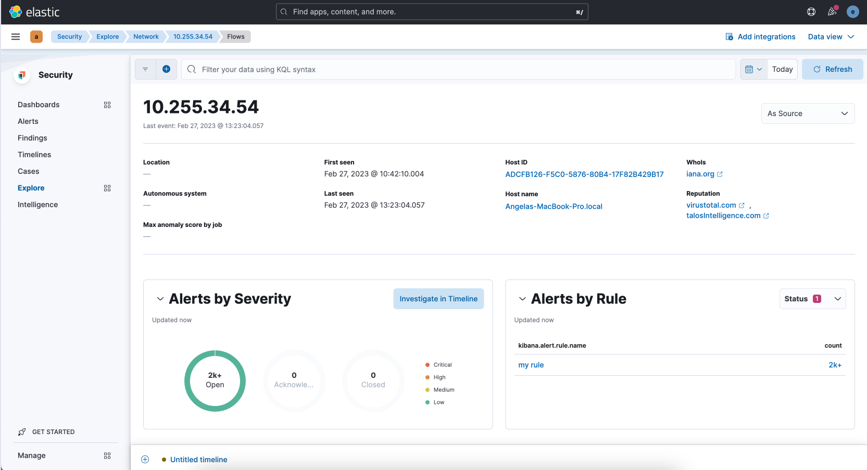Open the date picker calendar dropdown

(753, 69)
